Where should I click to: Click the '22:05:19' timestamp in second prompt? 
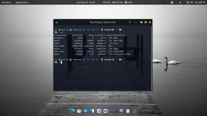(x=109, y=60)
